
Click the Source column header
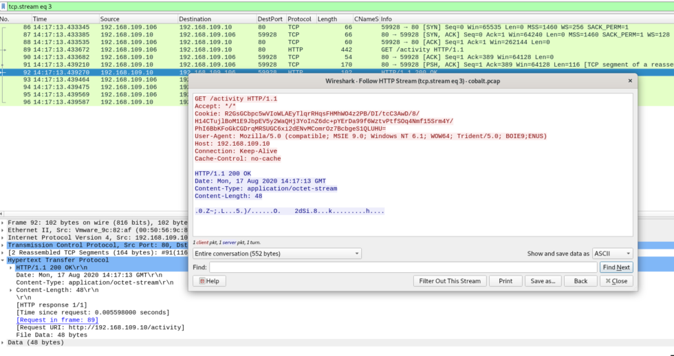tap(138, 19)
